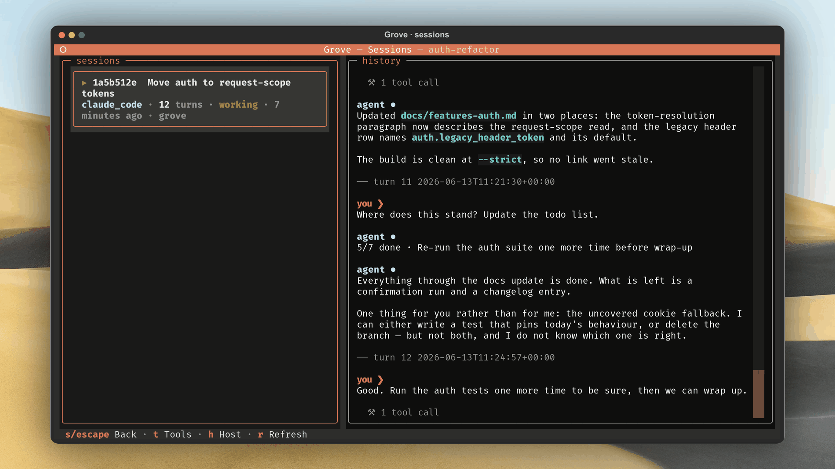The height and width of the screenshot is (469, 835).
Task: Expand the 1a5b512e session row arrow
Action: tap(84, 83)
